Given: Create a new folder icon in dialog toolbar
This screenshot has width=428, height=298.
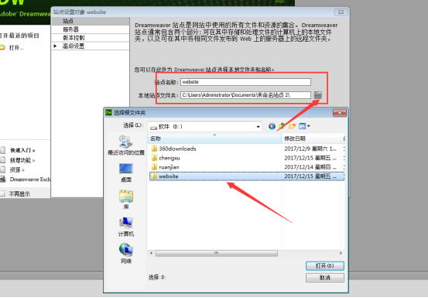Looking at the screenshot, I should (292, 126).
